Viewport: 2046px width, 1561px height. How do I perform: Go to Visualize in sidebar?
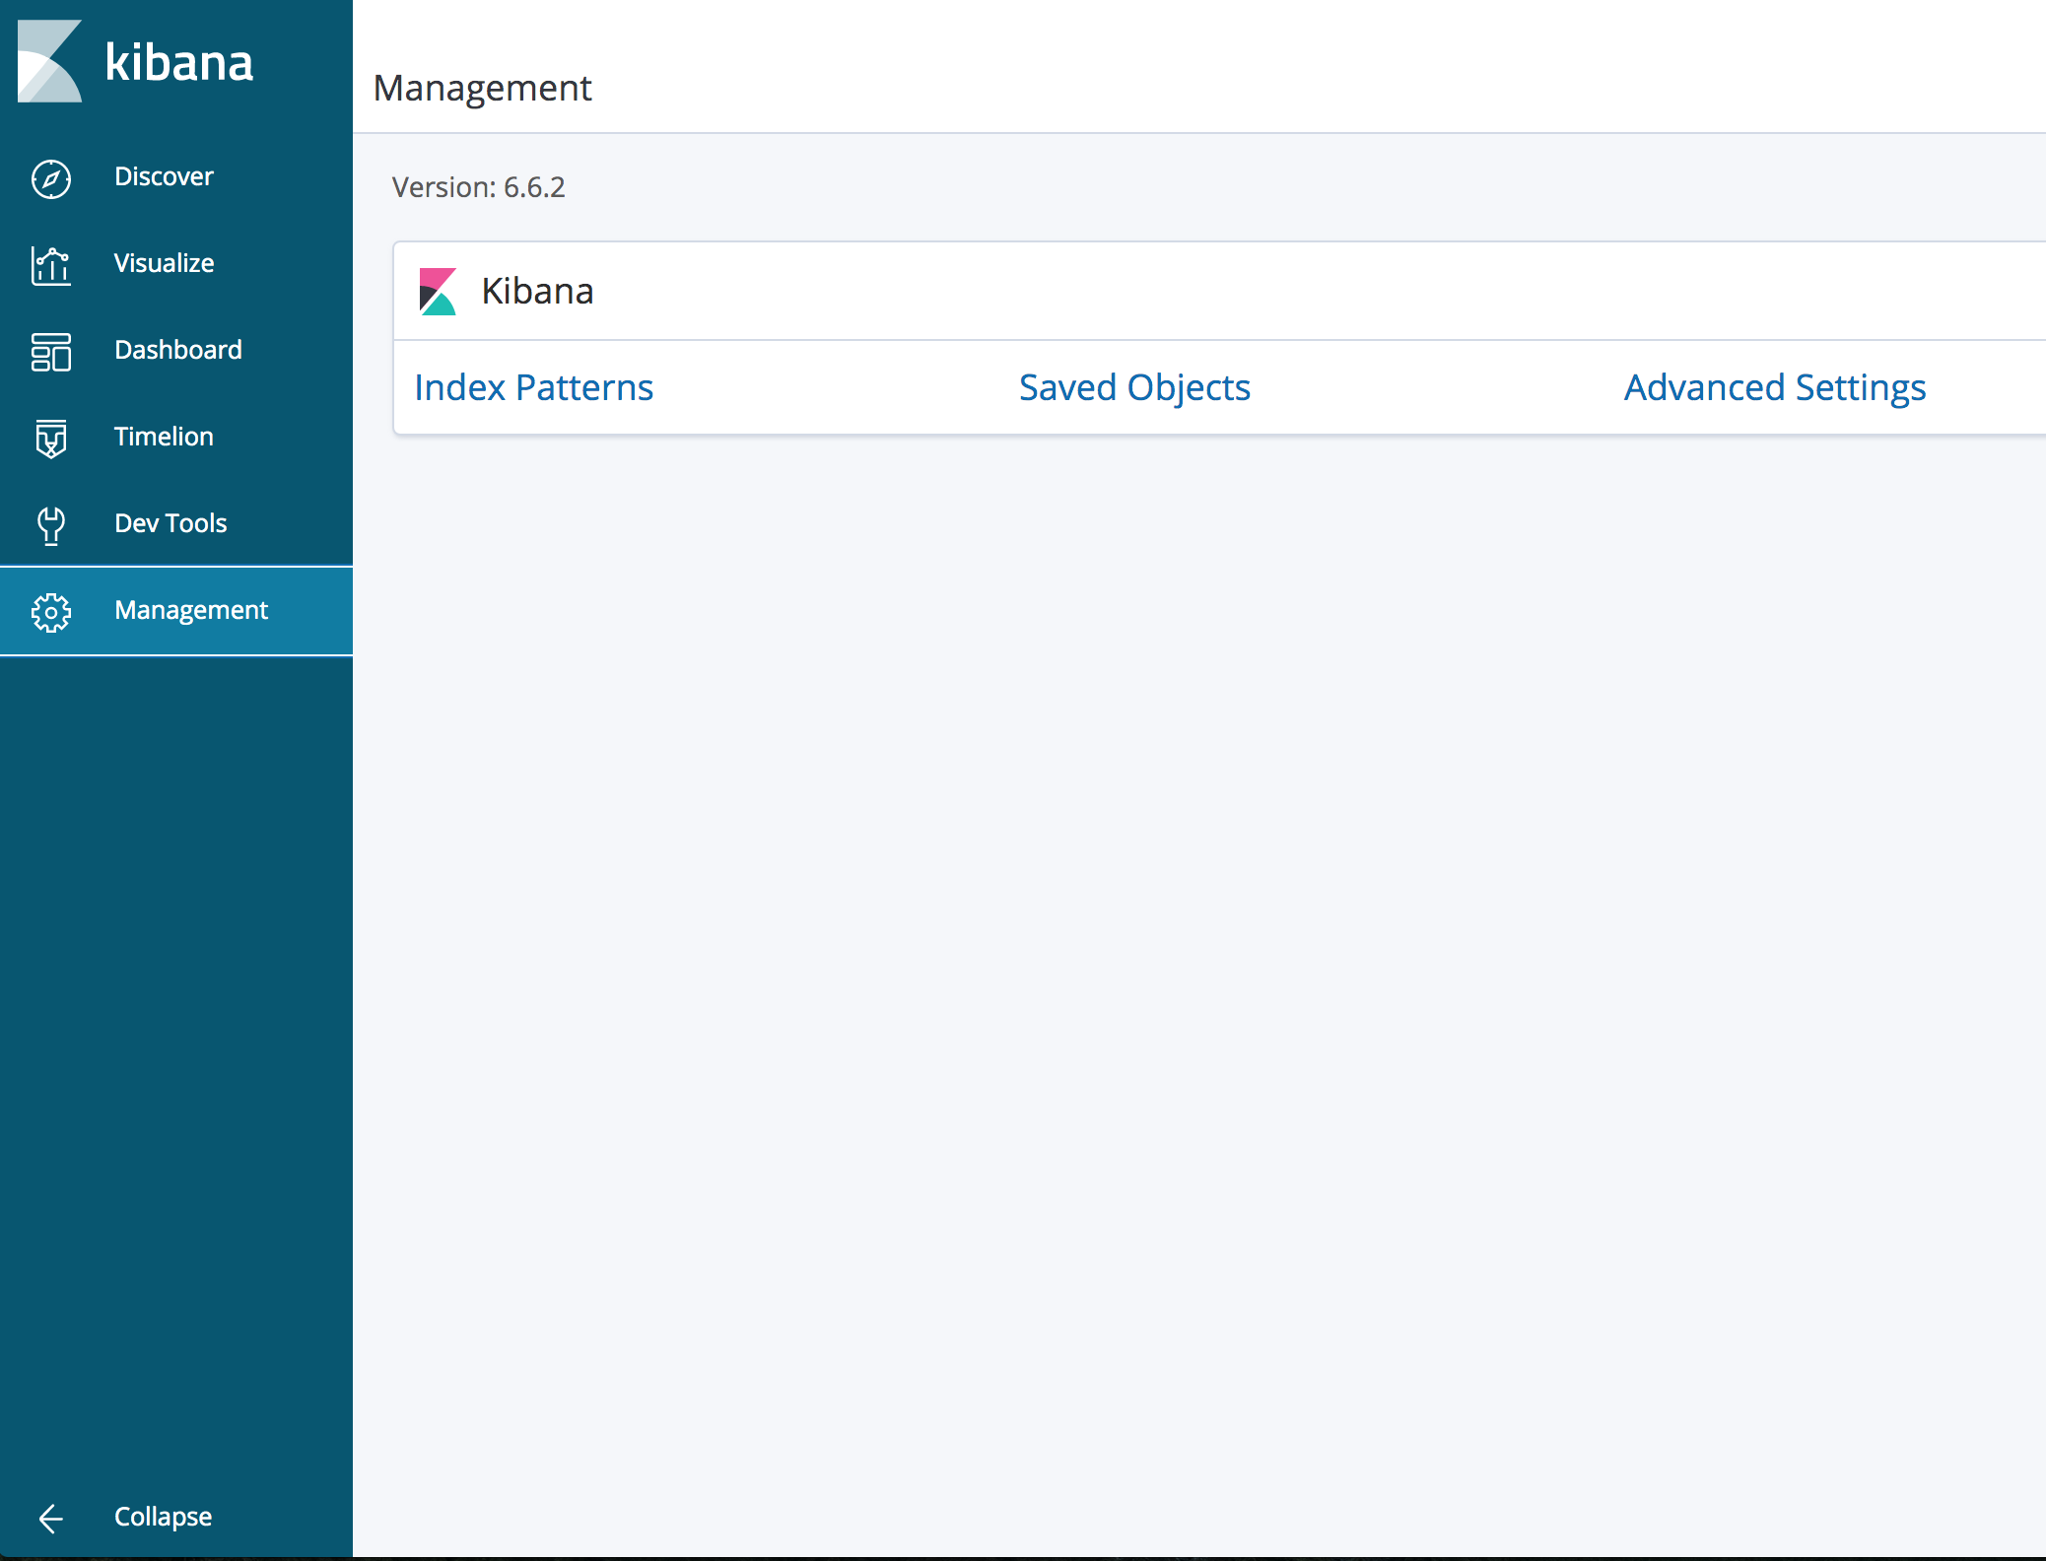tap(164, 263)
